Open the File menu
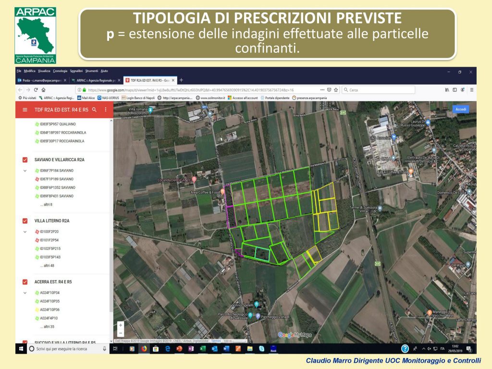The height and width of the screenshot is (369, 492). pyautogui.click(x=19, y=71)
